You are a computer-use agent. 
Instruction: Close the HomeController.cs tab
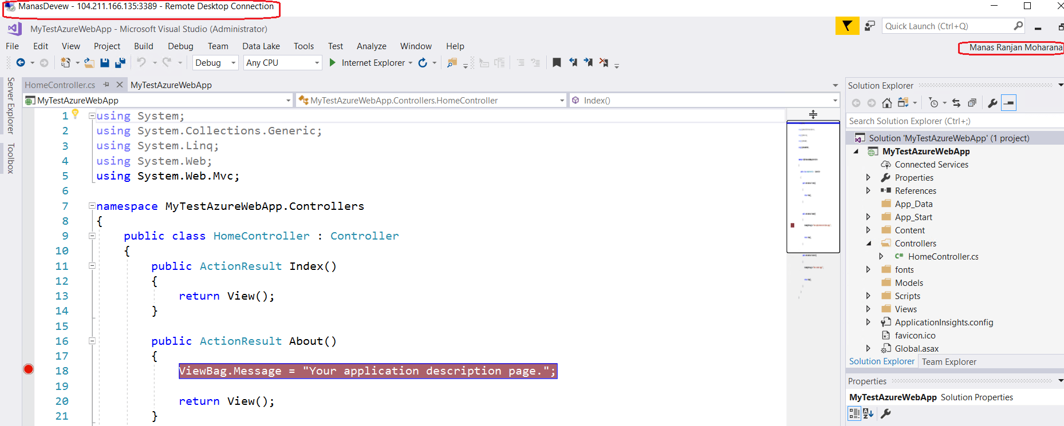120,85
